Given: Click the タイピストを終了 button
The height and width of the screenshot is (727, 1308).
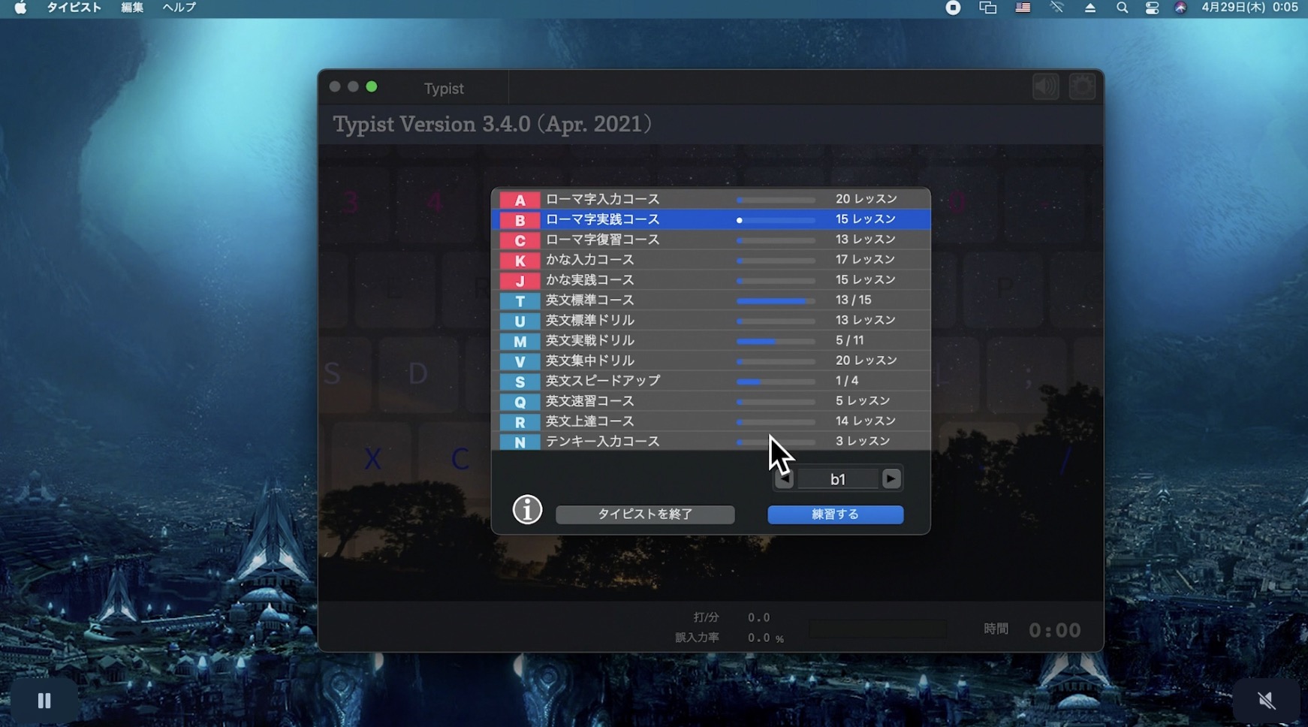Looking at the screenshot, I should click(645, 514).
